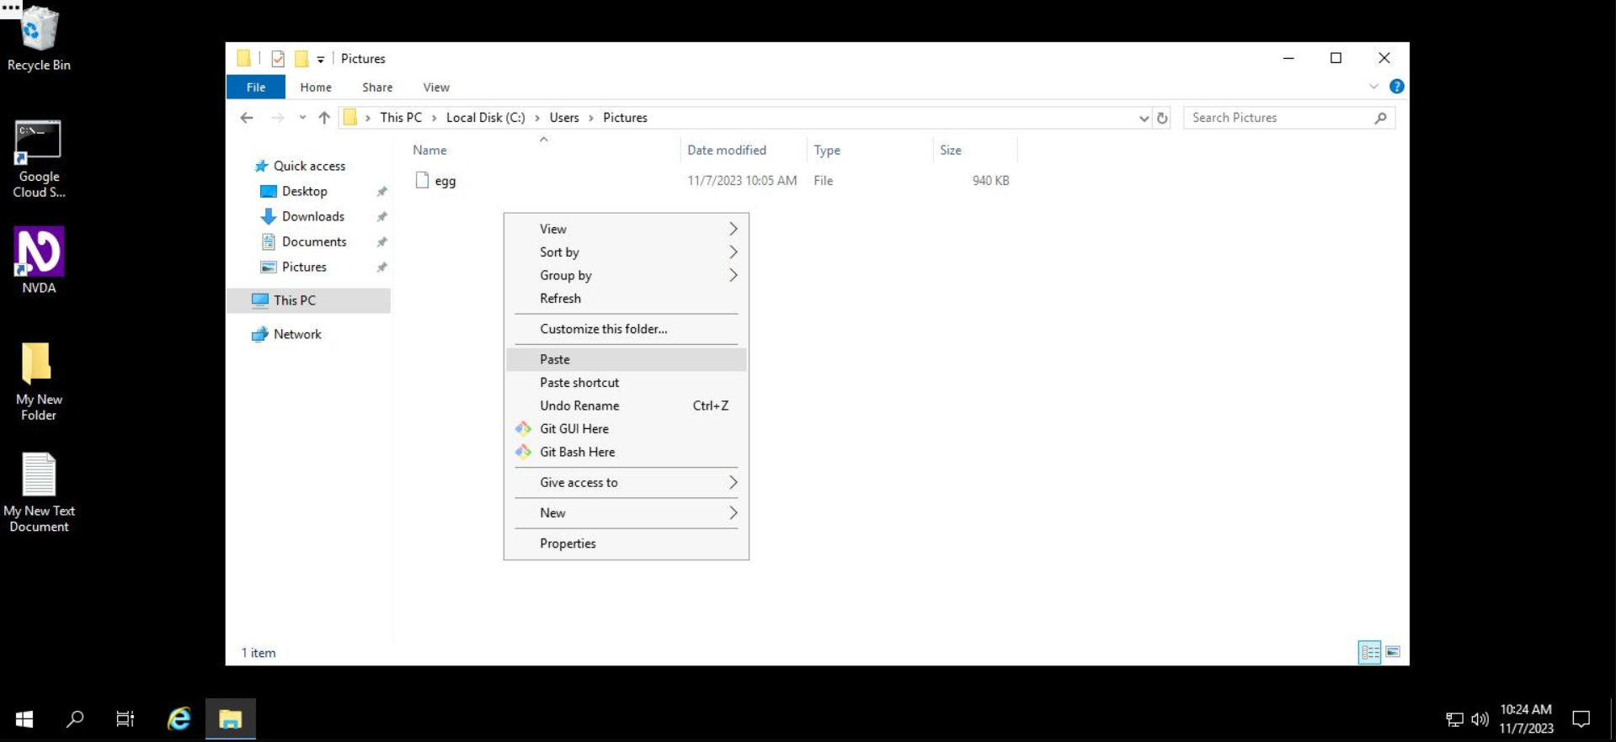Click Users in the address breadcrumb
The width and height of the screenshot is (1616, 742).
564,118
